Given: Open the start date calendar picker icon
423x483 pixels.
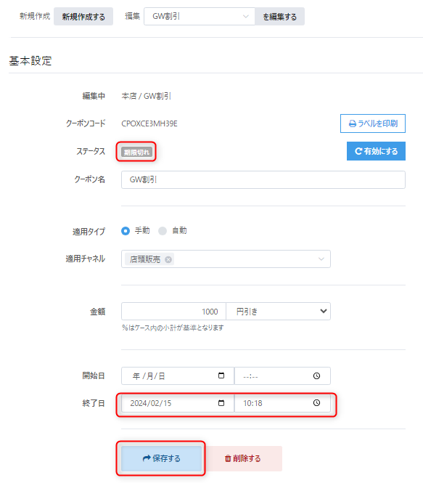Looking at the screenshot, I should coord(221,376).
